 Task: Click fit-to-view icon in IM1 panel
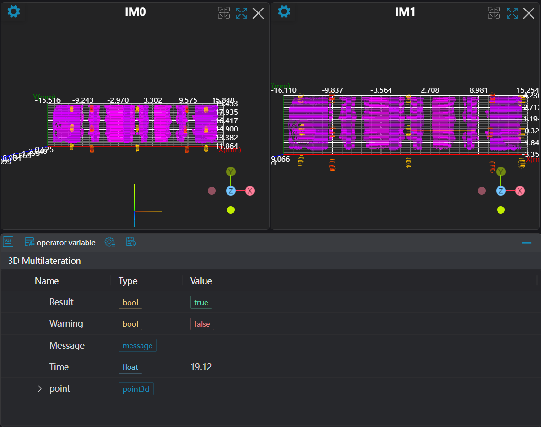(x=494, y=13)
